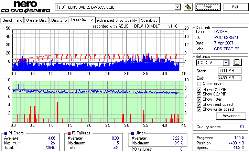Image resolution: width=249 pixels, height=152 pixels.
Task: Click the PI Failures maximum value 5
Action: click(x=118, y=143)
